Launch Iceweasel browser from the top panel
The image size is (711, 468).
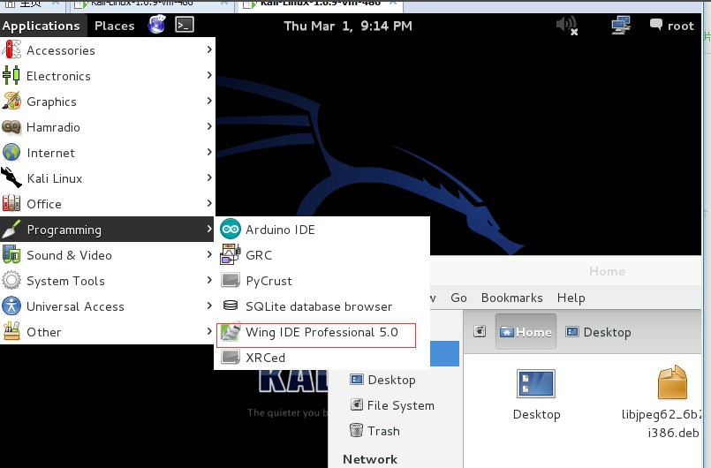click(x=157, y=25)
